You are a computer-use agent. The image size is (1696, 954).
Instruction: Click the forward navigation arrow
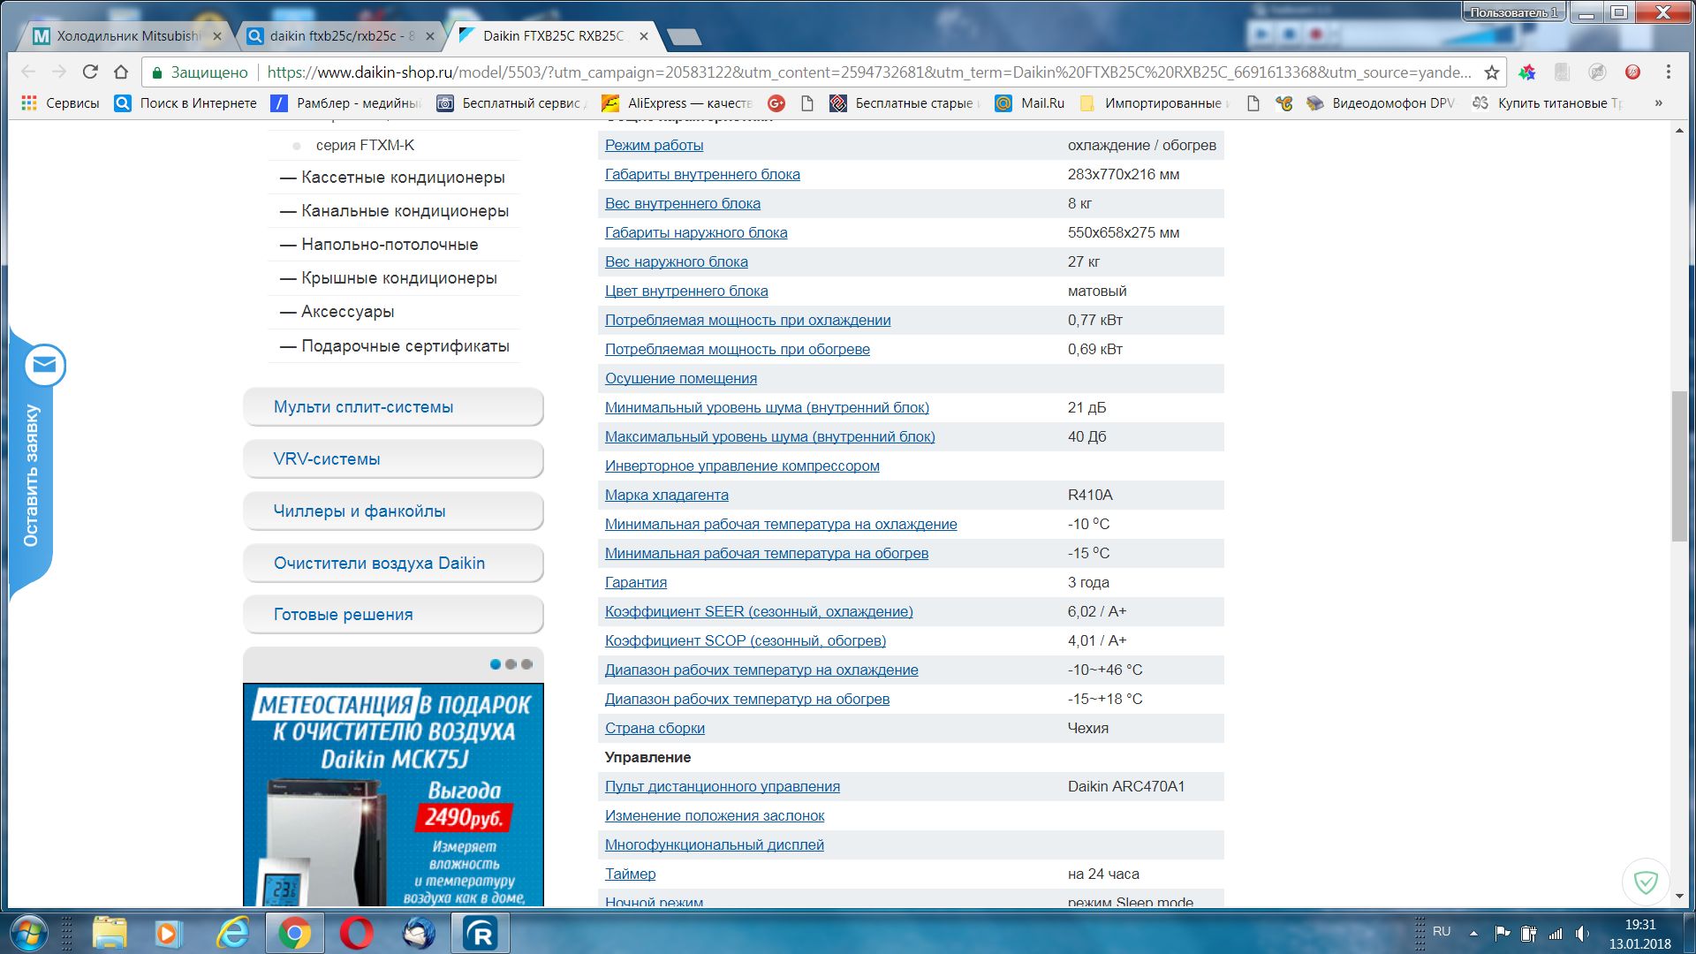click(x=59, y=72)
